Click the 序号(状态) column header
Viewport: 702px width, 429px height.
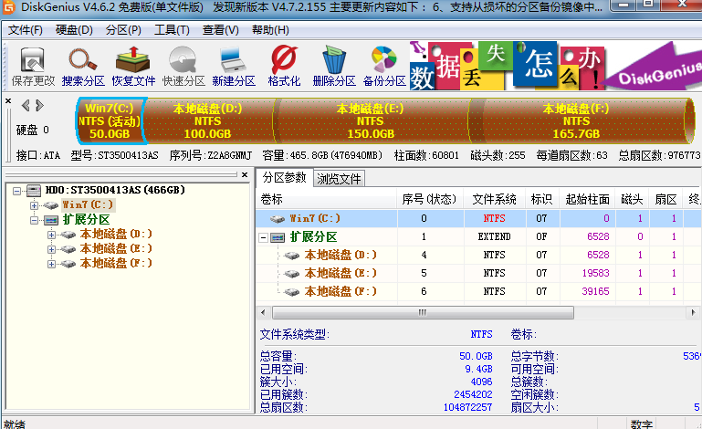click(x=430, y=199)
